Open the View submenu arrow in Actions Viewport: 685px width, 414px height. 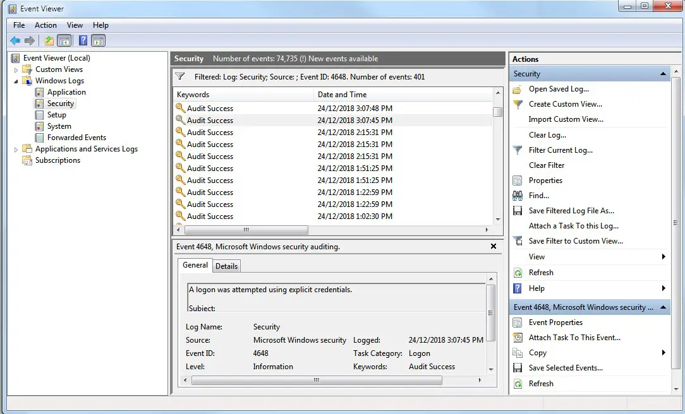coord(663,256)
